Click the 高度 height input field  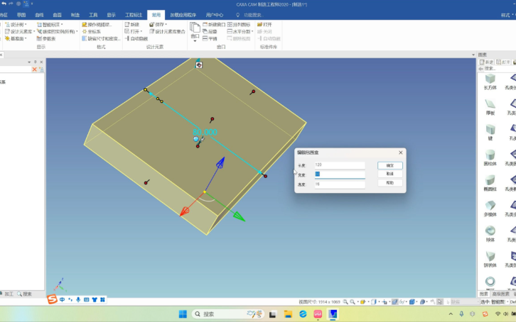click(339, 184)
